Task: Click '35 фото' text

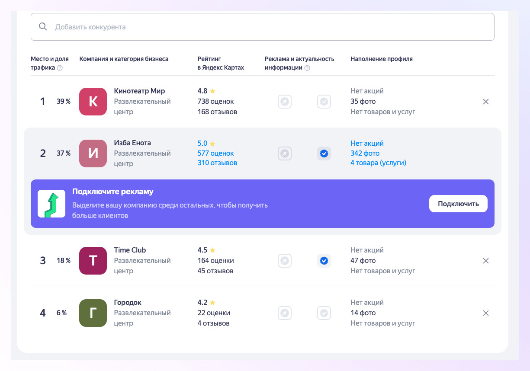Action: (x=363, y=101)
